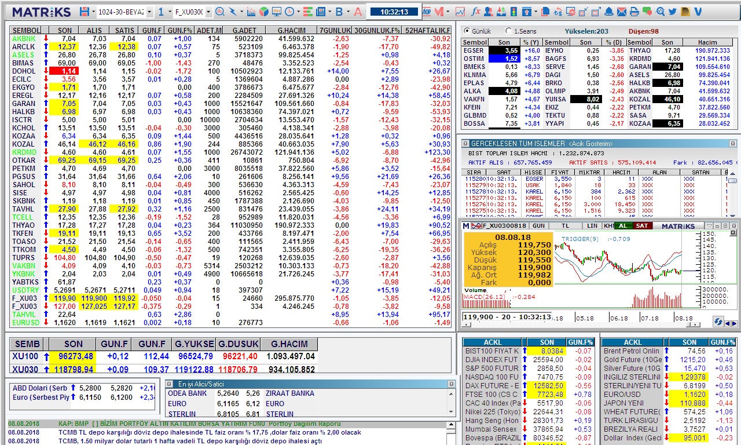This screenshot has height=445, width=741.
Task: Select TL currency tab in chart window
Action: [566, 225]
